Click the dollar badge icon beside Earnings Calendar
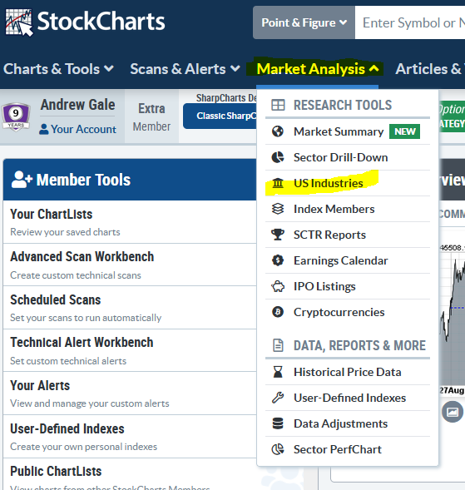 pyautogui.click(x=278, y=260)
